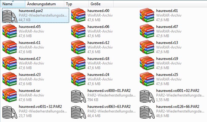Click the haurewed.r12 WinRAR books icon
The width and height of the screenshot is (207, 122).
(x=78, y=47)
